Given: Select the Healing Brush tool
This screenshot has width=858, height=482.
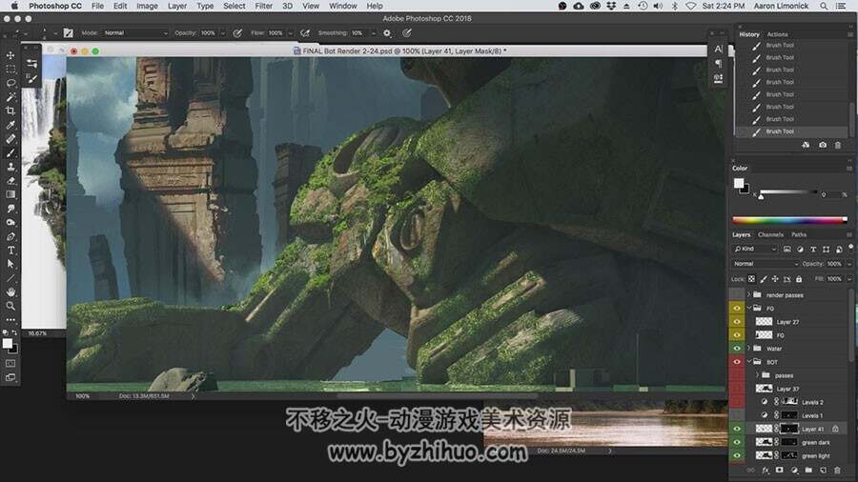Looking at the screenshot, I should [x=10, y=139].
